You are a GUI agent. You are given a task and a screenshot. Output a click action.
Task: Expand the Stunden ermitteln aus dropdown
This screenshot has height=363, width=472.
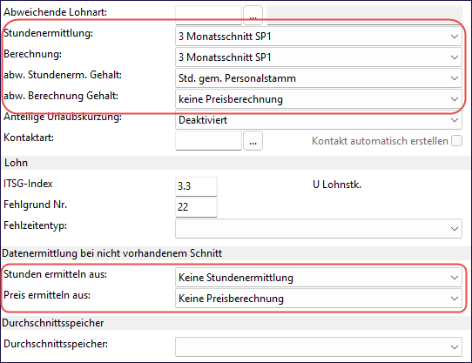pos(319,277)
